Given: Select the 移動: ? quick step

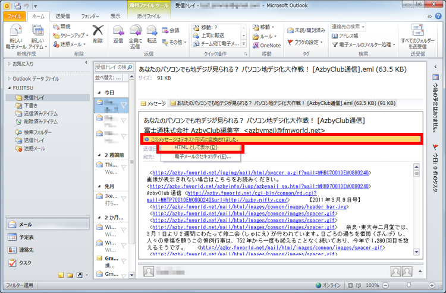Looking at the screenshot, I should (x=216, y=27).
